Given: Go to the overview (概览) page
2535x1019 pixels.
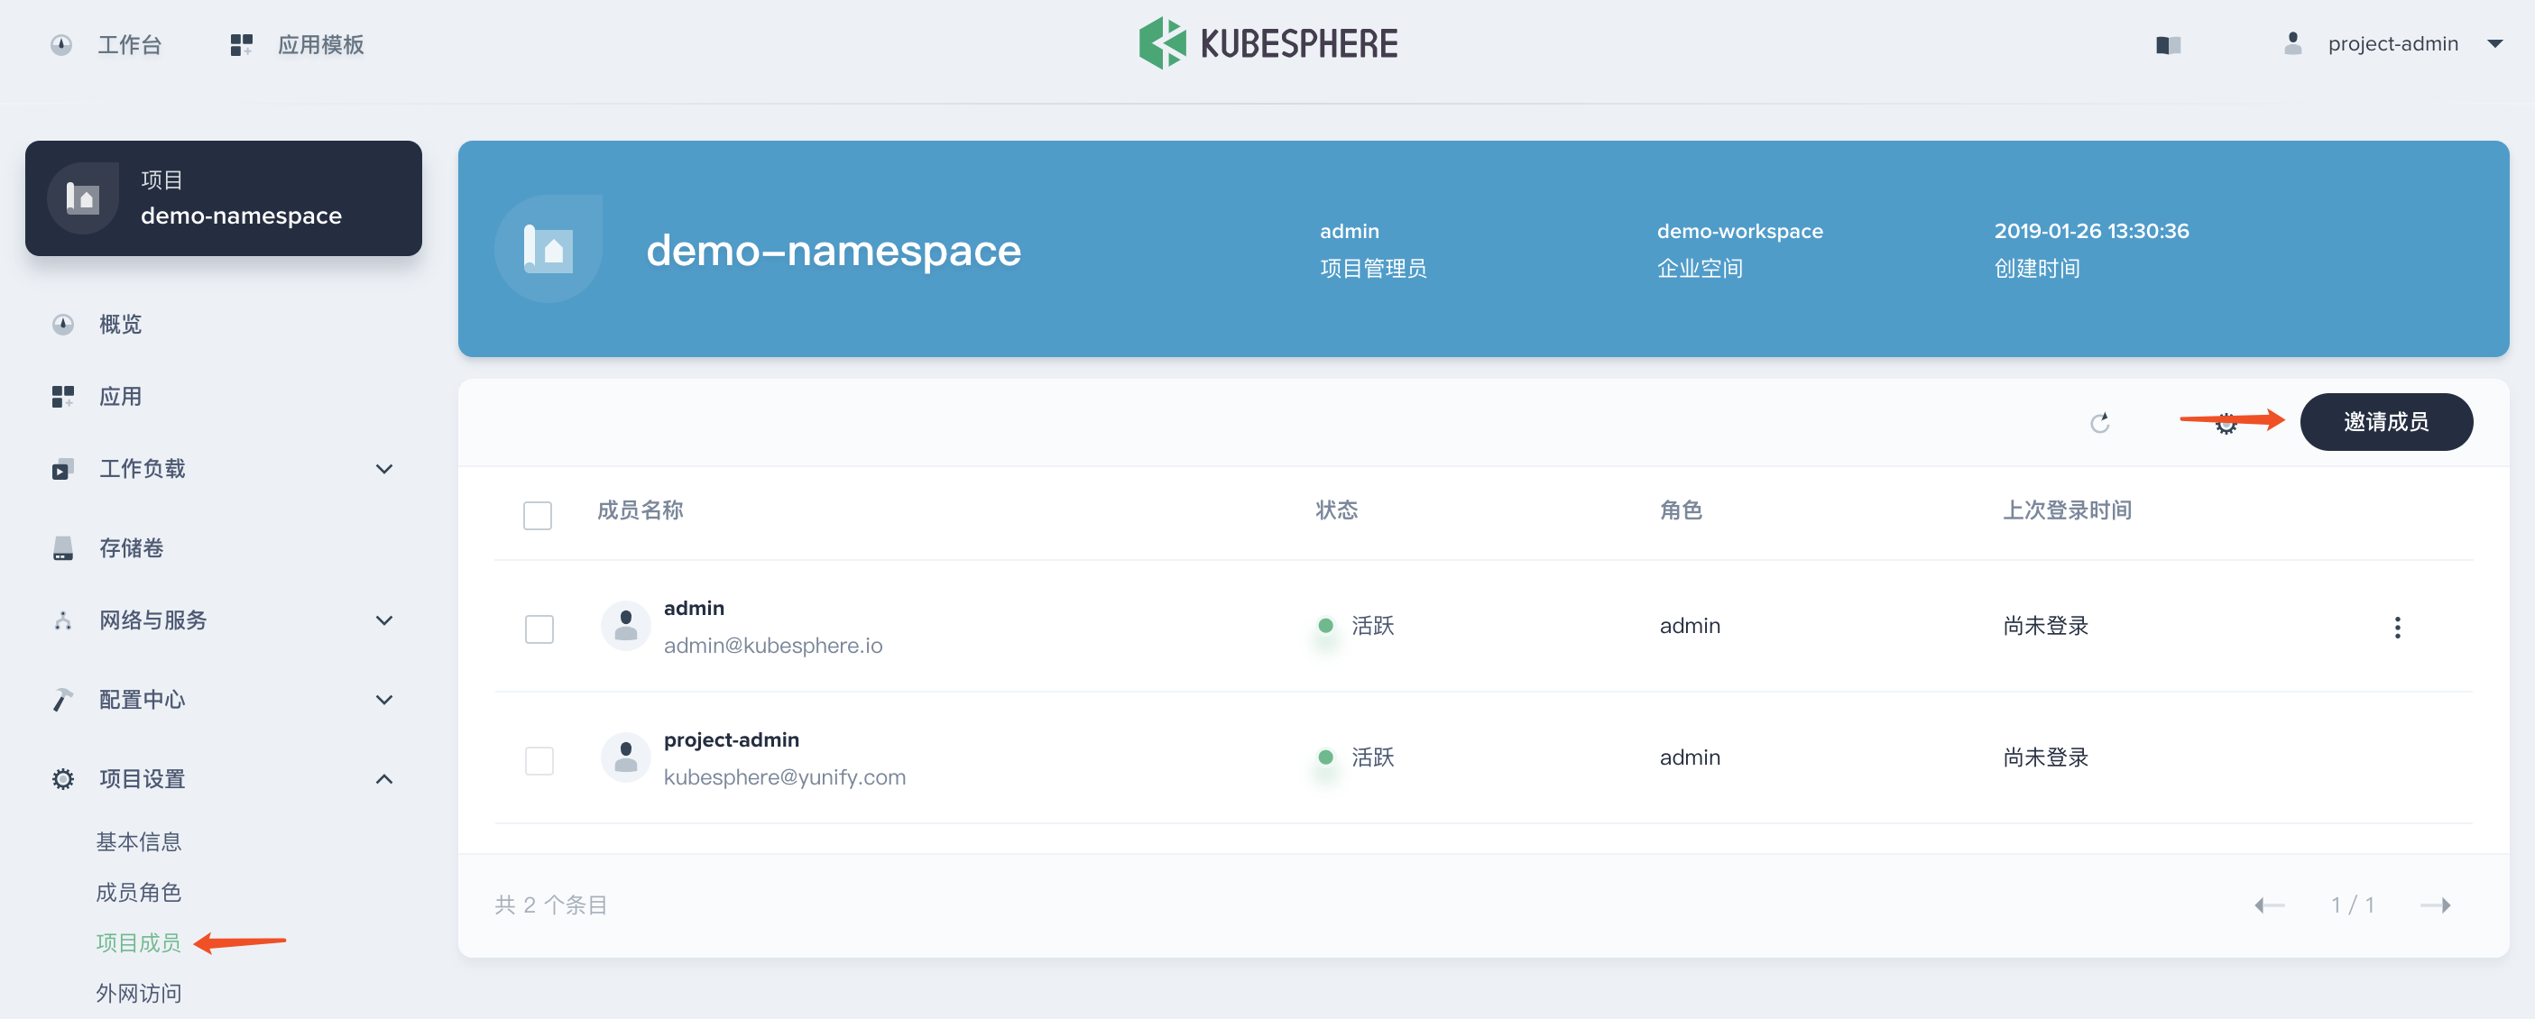Looking at the screenshot, I should 120,325.
